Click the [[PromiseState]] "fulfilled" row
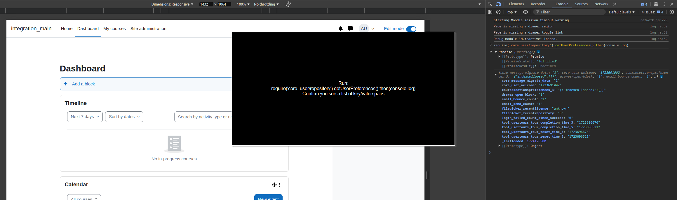The image size is (677, 200). click(530, 61)
